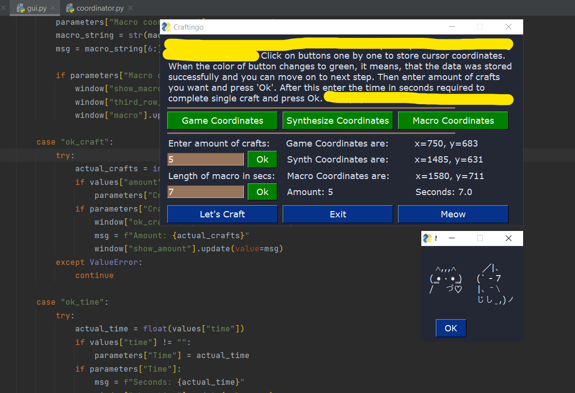The height and width of the screenshot is (393, 575).
Task: Close the gui.py tab
Action: tap(53, 8)
